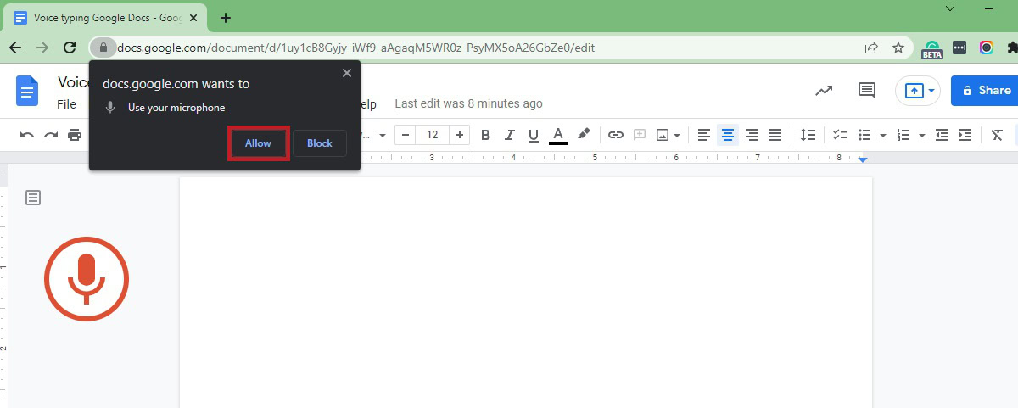Share this page from address bar
Viewport: 1018px width, 408px height.
coord(871,48)
